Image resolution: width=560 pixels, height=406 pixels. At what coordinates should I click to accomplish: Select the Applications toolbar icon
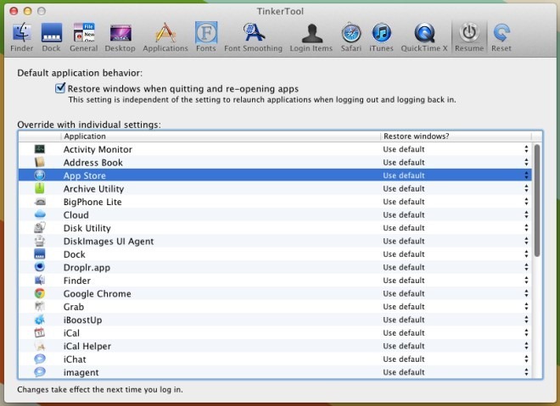(x=165, y=37)
